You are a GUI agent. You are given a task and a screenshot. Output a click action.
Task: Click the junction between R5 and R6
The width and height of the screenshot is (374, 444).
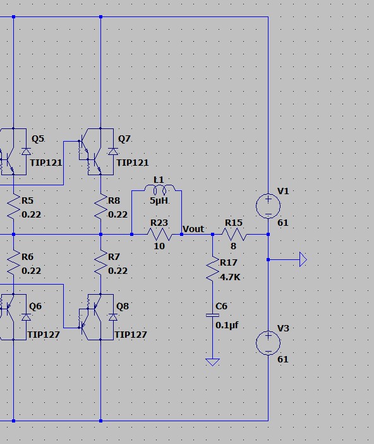(x=13, y=235)
